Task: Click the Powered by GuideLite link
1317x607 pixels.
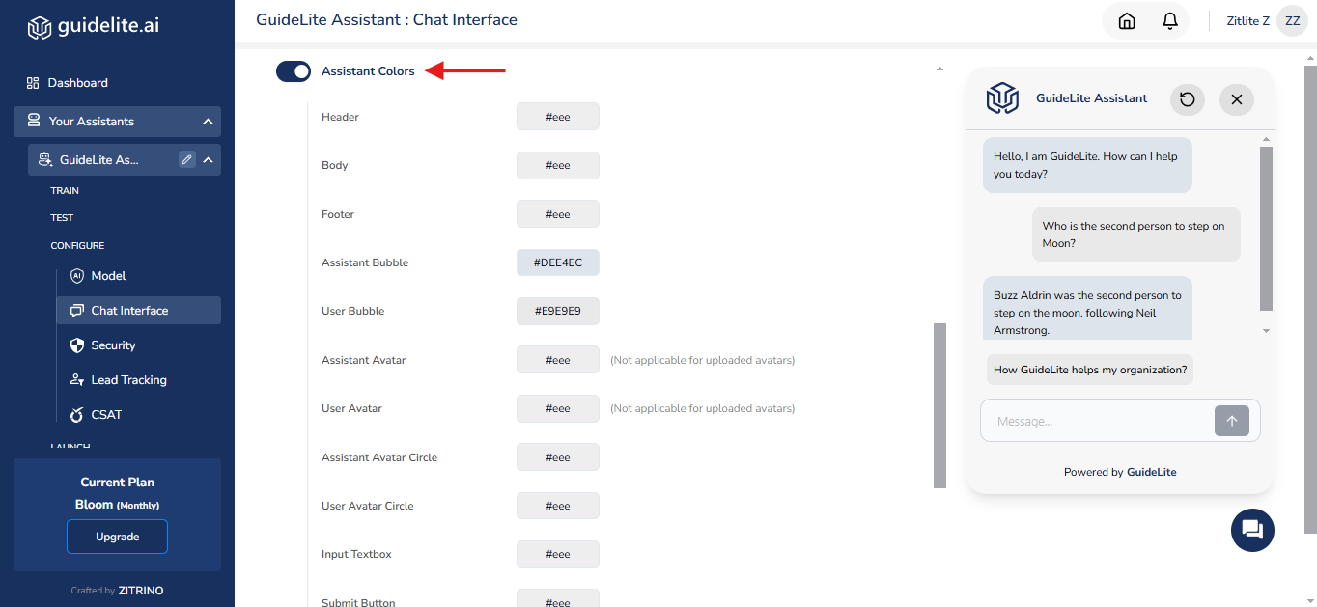Action: coord(1120,472)
